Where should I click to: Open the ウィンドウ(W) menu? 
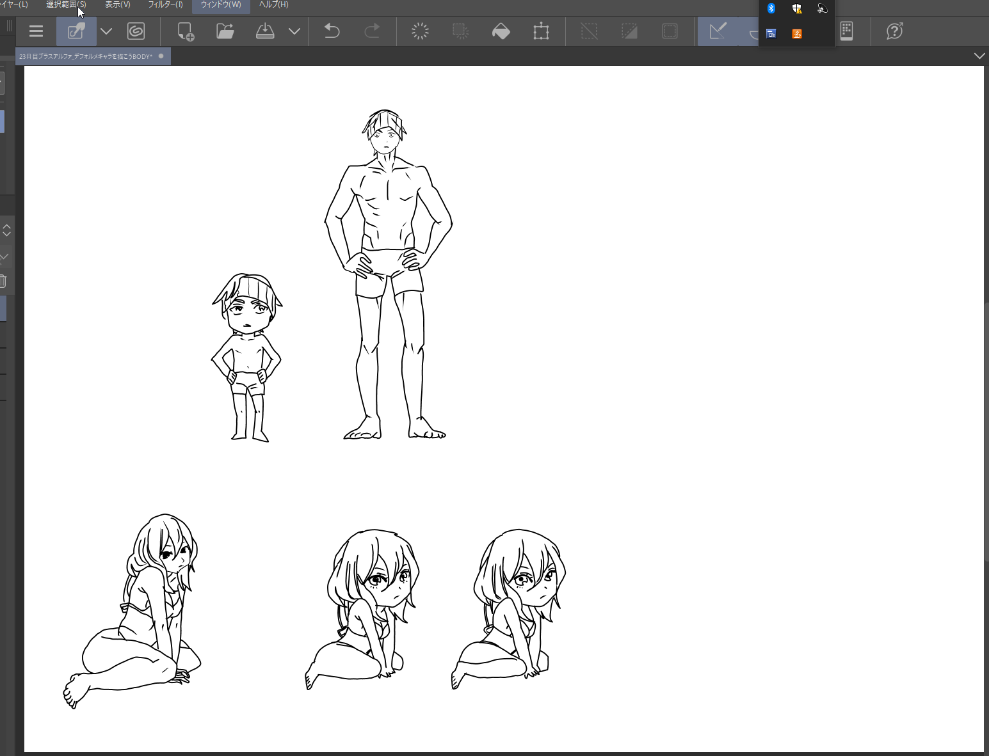(221, 5)
